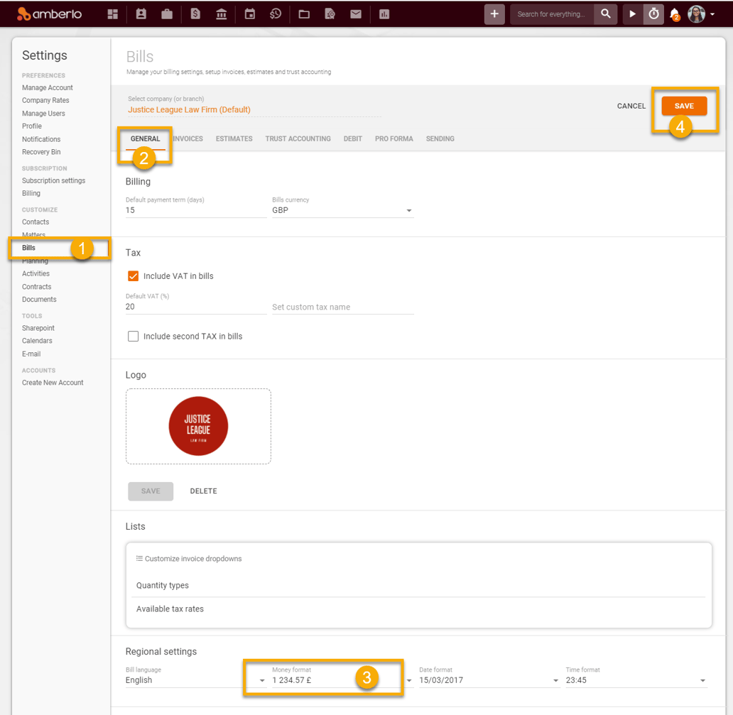Open the Calendar icon
This screenshot has height=715, width=733.
[249, 13]
